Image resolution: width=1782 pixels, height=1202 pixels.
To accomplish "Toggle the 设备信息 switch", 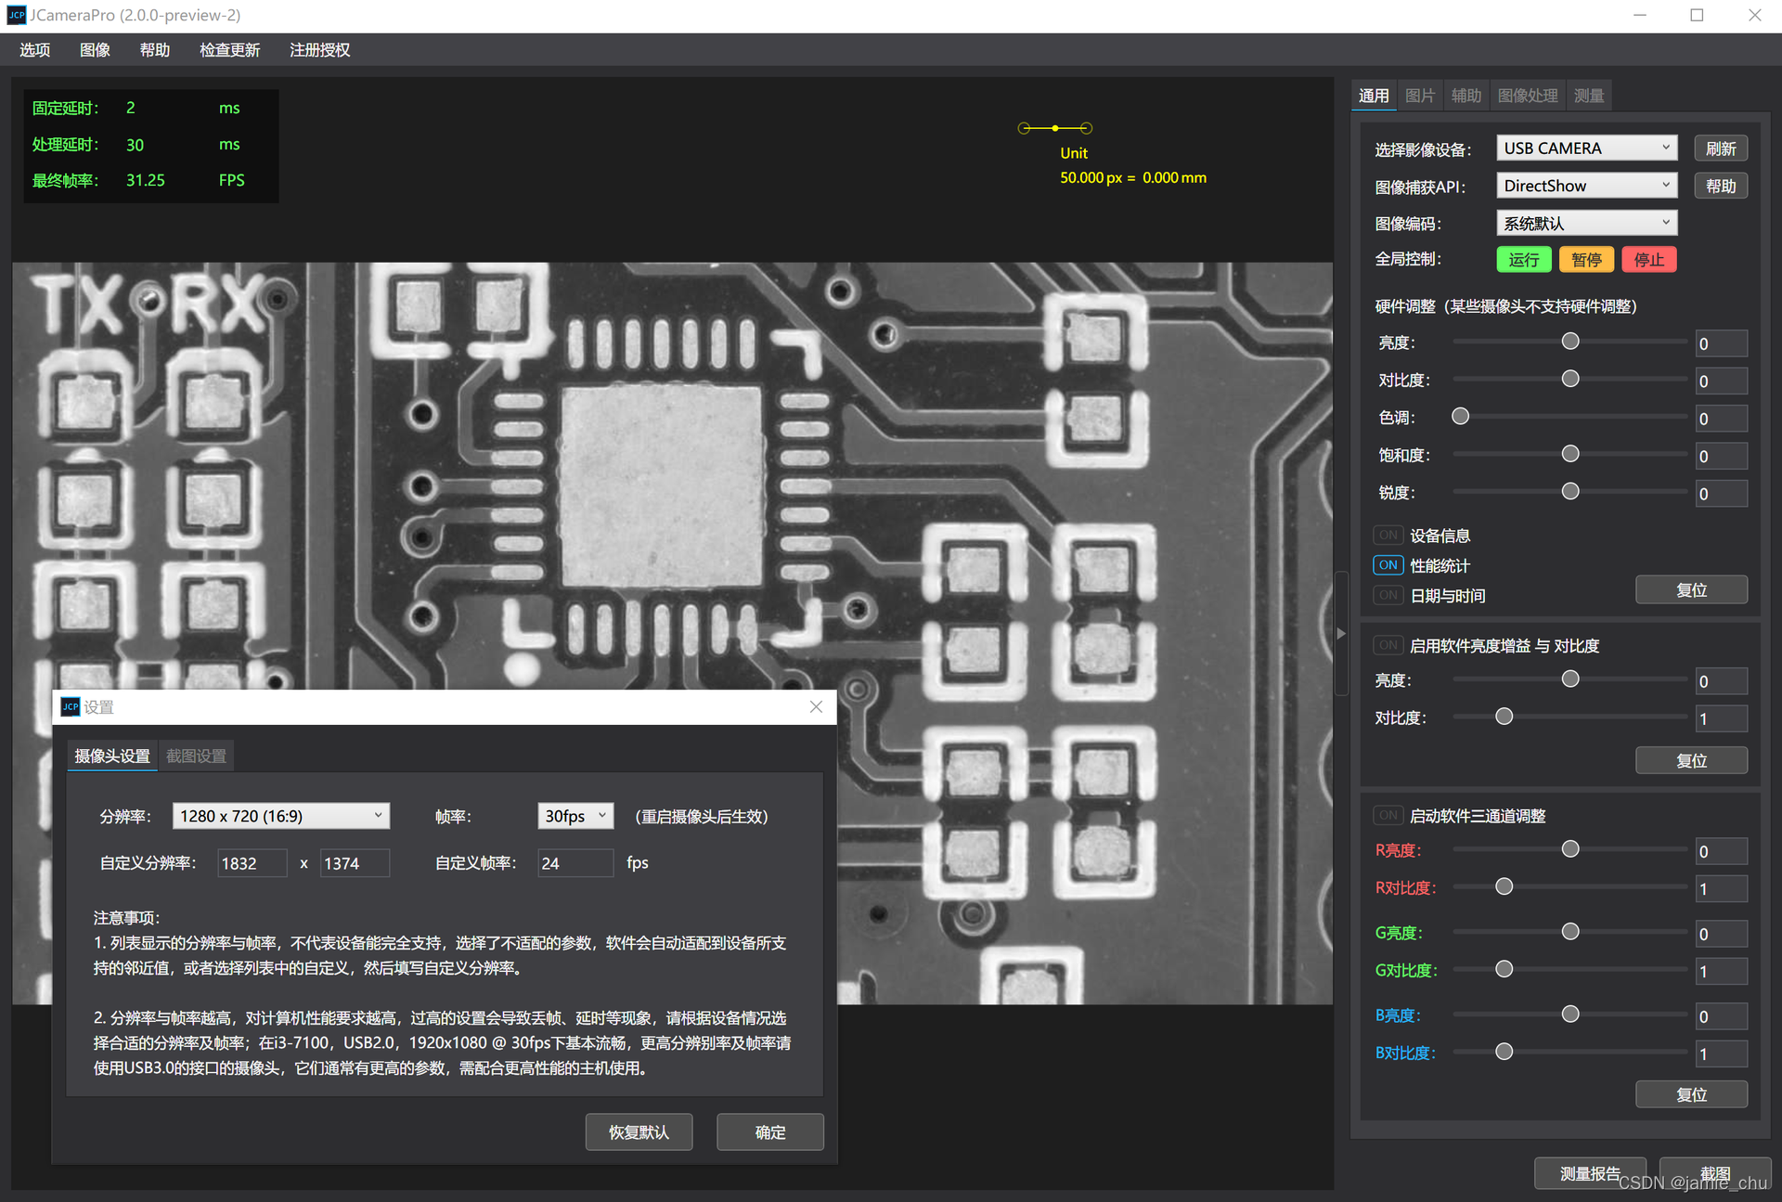I will 1388,536.
